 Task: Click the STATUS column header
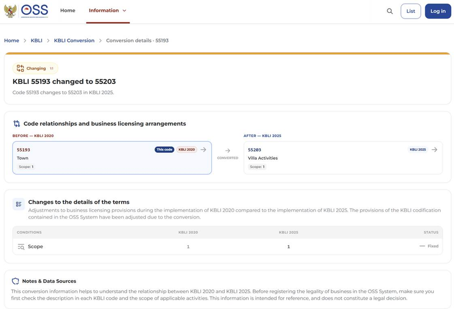(431, 232)
